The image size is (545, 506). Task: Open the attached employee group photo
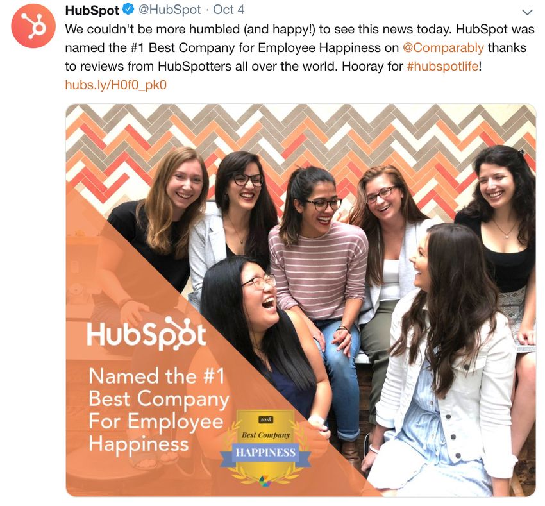pos(301,300)
